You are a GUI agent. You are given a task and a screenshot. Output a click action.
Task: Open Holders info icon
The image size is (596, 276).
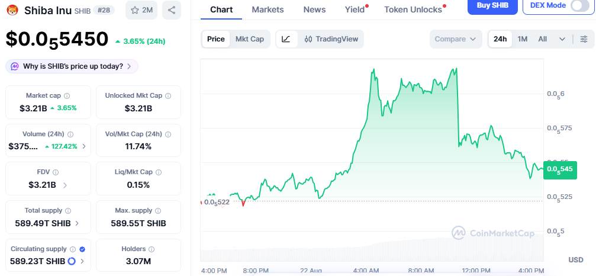tap(152, 249)
